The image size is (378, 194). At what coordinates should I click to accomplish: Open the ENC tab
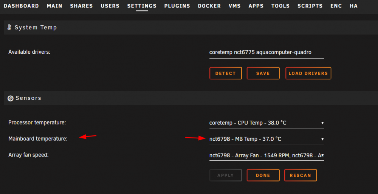pos(336,6)
